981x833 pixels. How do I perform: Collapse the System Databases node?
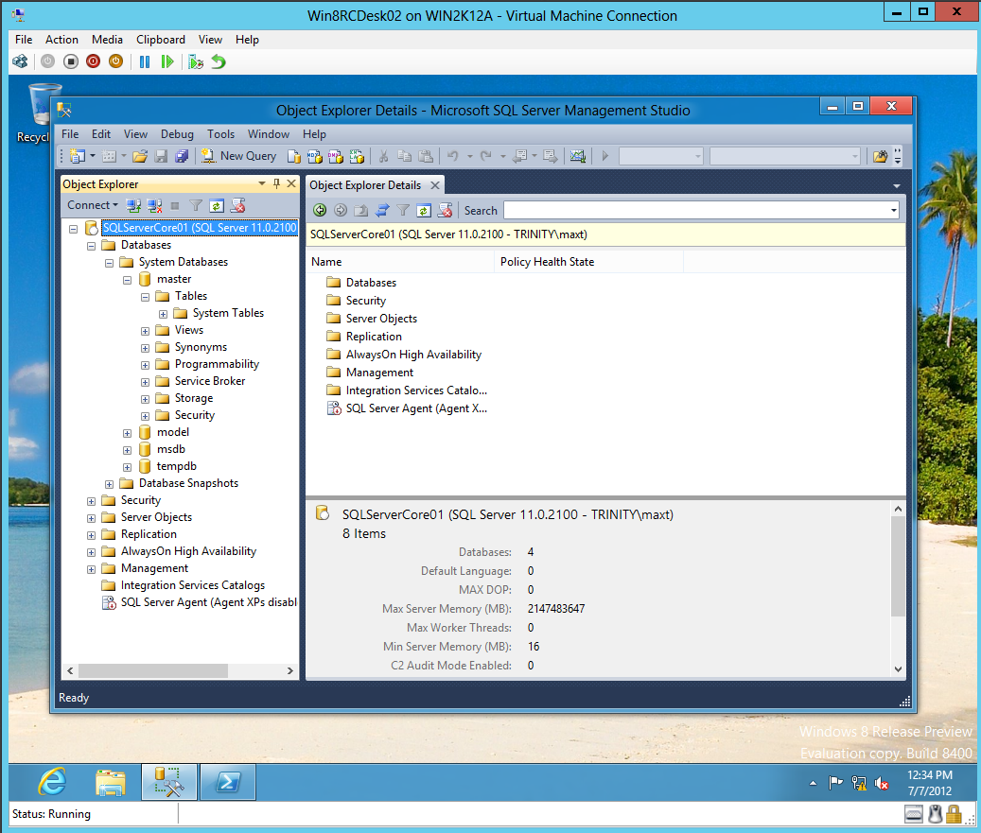tap(109, 263)
